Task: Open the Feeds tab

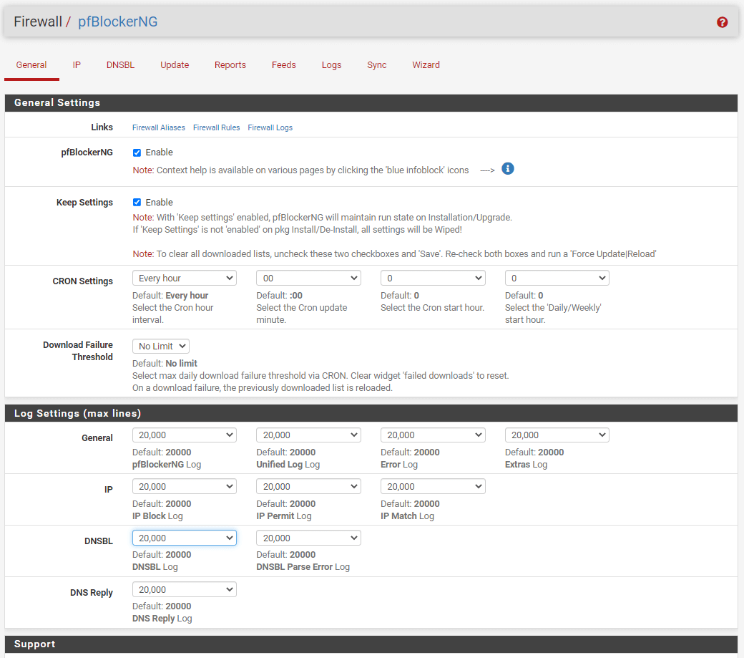Action: pos(283,65)
